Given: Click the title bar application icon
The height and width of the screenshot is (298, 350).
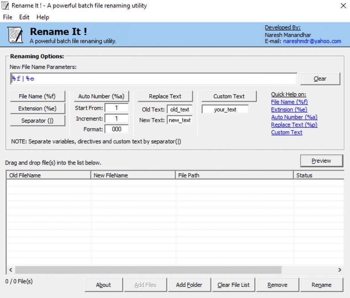Looking at the screenshot, I should (5, 6).
